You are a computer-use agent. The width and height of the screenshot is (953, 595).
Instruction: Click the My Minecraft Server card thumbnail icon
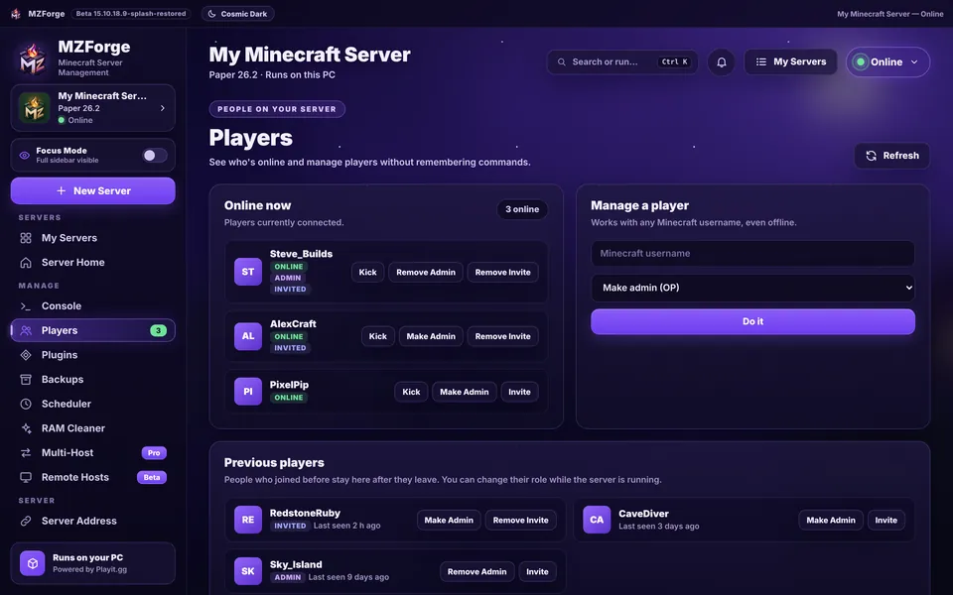click(x=34, y=107)
